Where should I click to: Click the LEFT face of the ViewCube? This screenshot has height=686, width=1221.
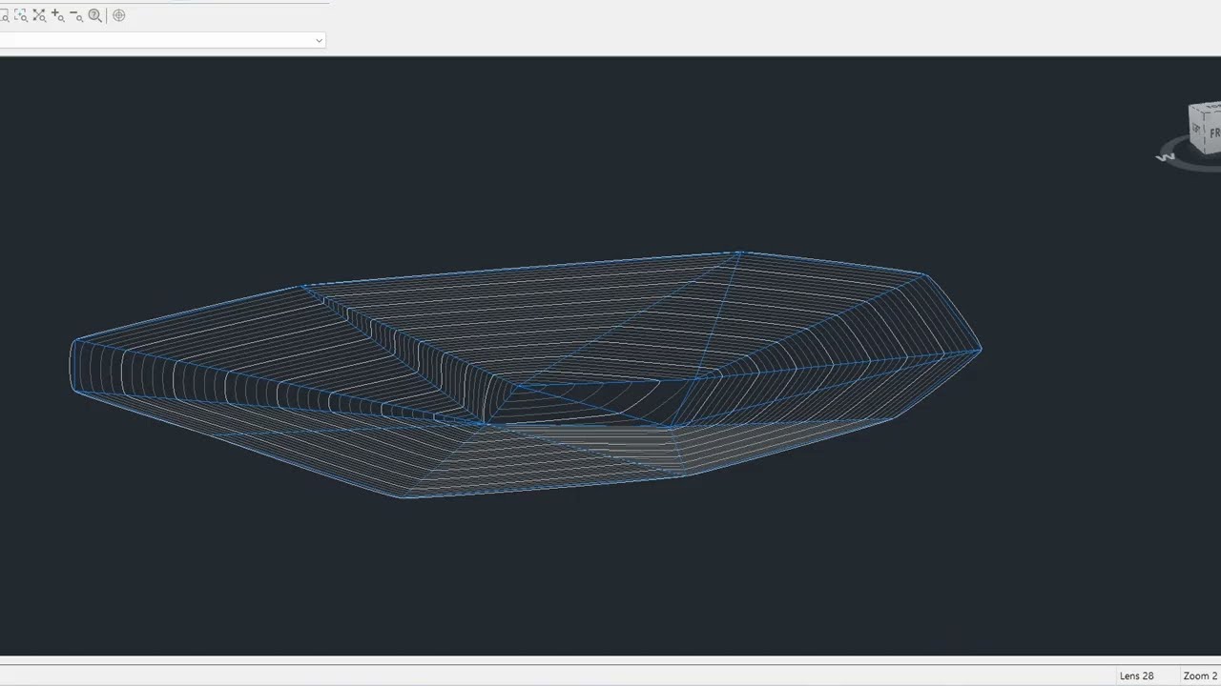coord(1197,129)
